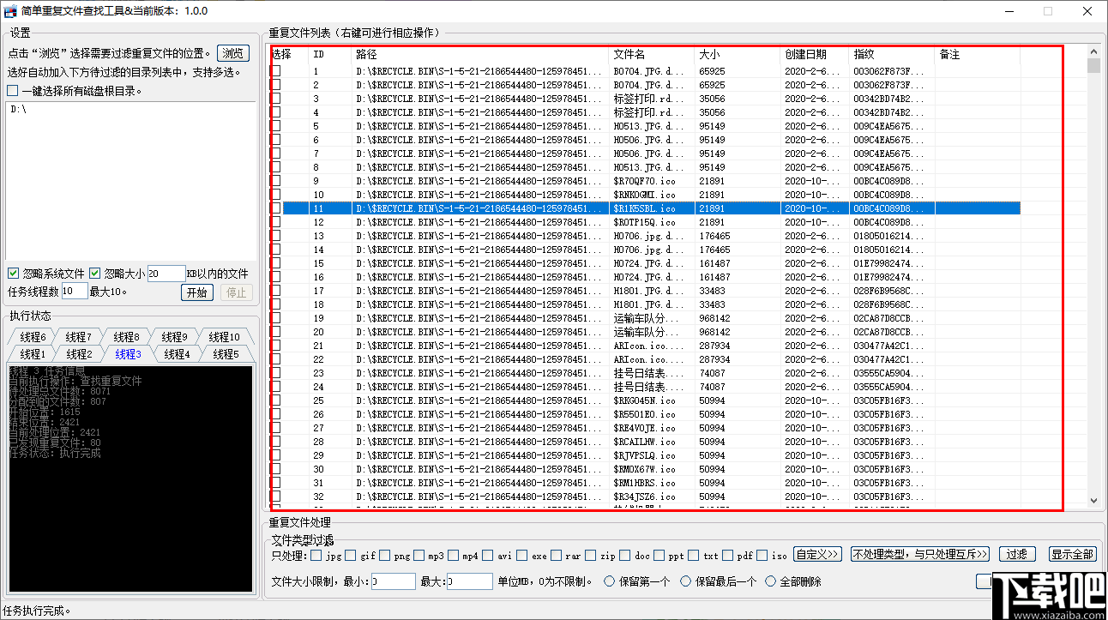Switch to the 线程4 tab

tap(177, 354)
